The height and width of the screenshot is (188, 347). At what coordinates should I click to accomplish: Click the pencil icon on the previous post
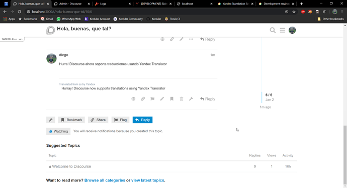[x=182, y=39]
